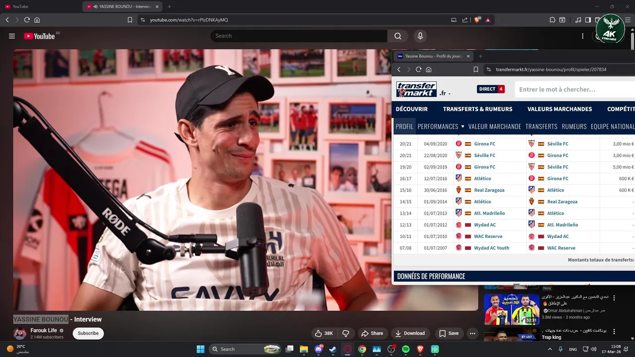Switch to TRANSFERTS player tab
Screen dimensions: 635x357
pos(541,126)
